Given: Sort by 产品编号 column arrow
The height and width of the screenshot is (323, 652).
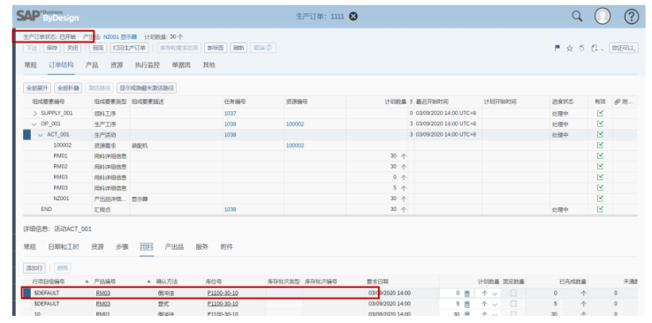Looking at the screenshot, I should [x=149, y=282].
